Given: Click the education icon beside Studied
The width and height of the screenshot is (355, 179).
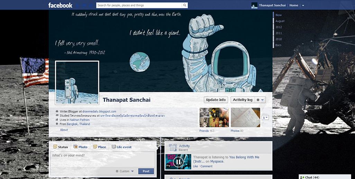Looking at the screenshot, I should [x=57, y=116].
